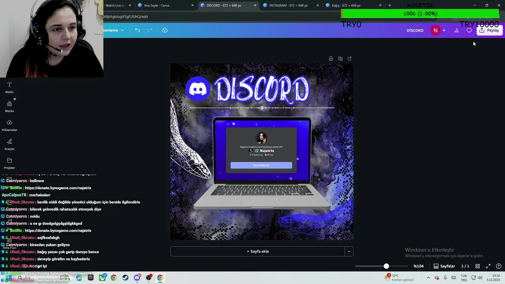Screen dimensions: 505x284
Task: Open the Marka brand panel
Action: coord(9,106)
